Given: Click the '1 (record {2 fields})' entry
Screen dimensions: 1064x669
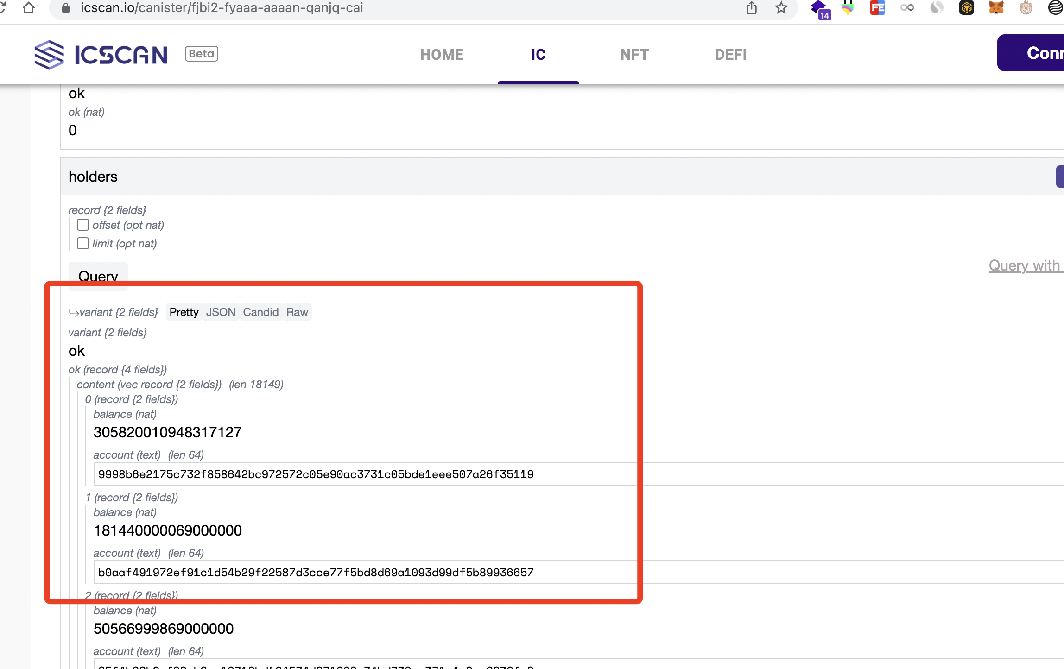Looking at the screenshot, I should pyautogui.click(x=132, y=497).
